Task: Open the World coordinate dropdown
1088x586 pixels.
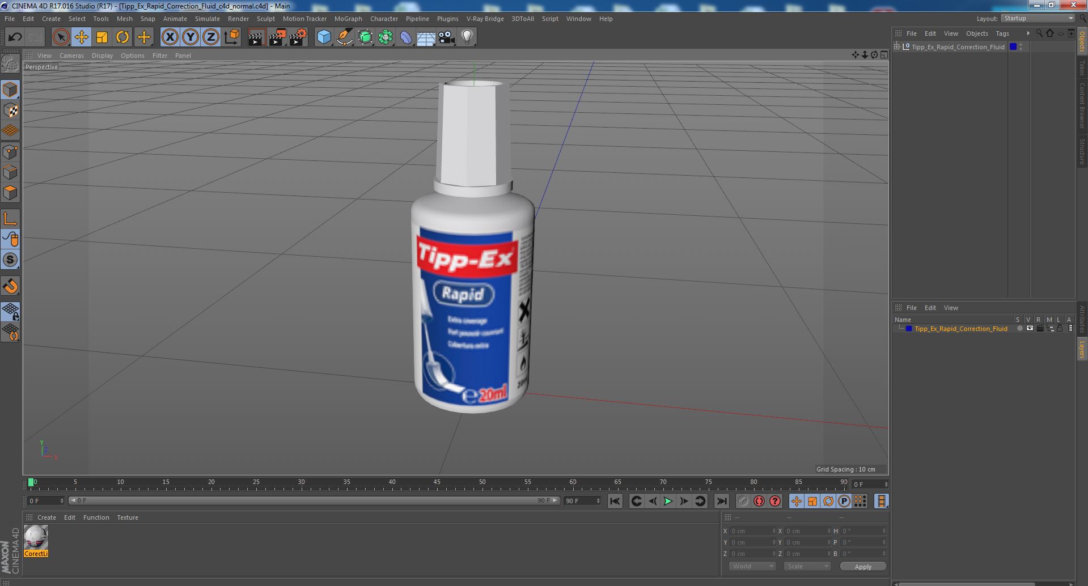Action: (752, 566)
